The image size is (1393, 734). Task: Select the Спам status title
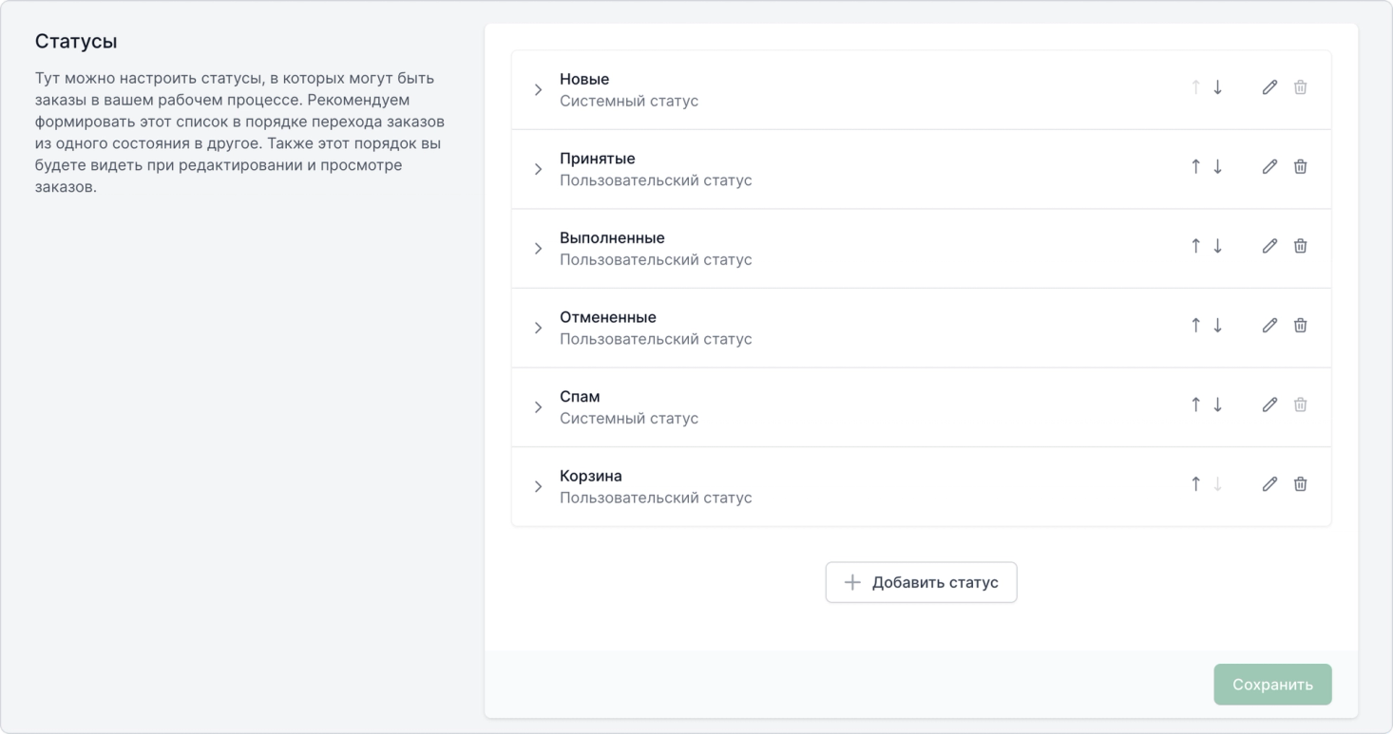pos(580,397)
